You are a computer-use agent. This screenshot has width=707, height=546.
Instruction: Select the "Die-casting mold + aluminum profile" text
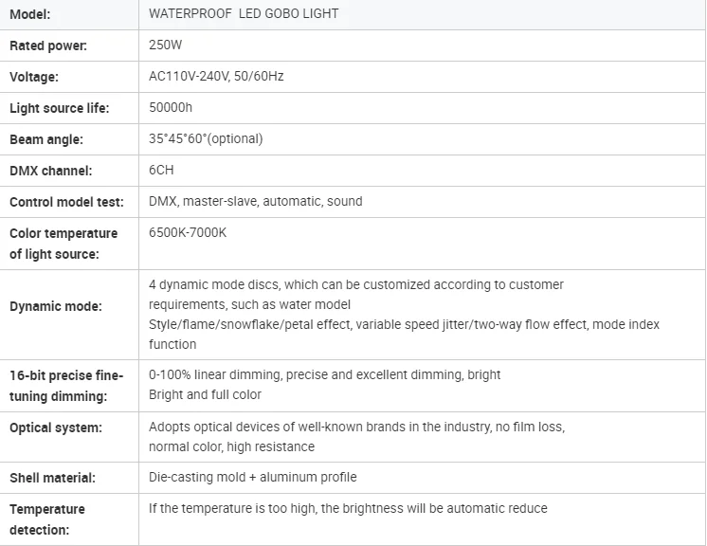pyautogui.click(x=253, y=477)
